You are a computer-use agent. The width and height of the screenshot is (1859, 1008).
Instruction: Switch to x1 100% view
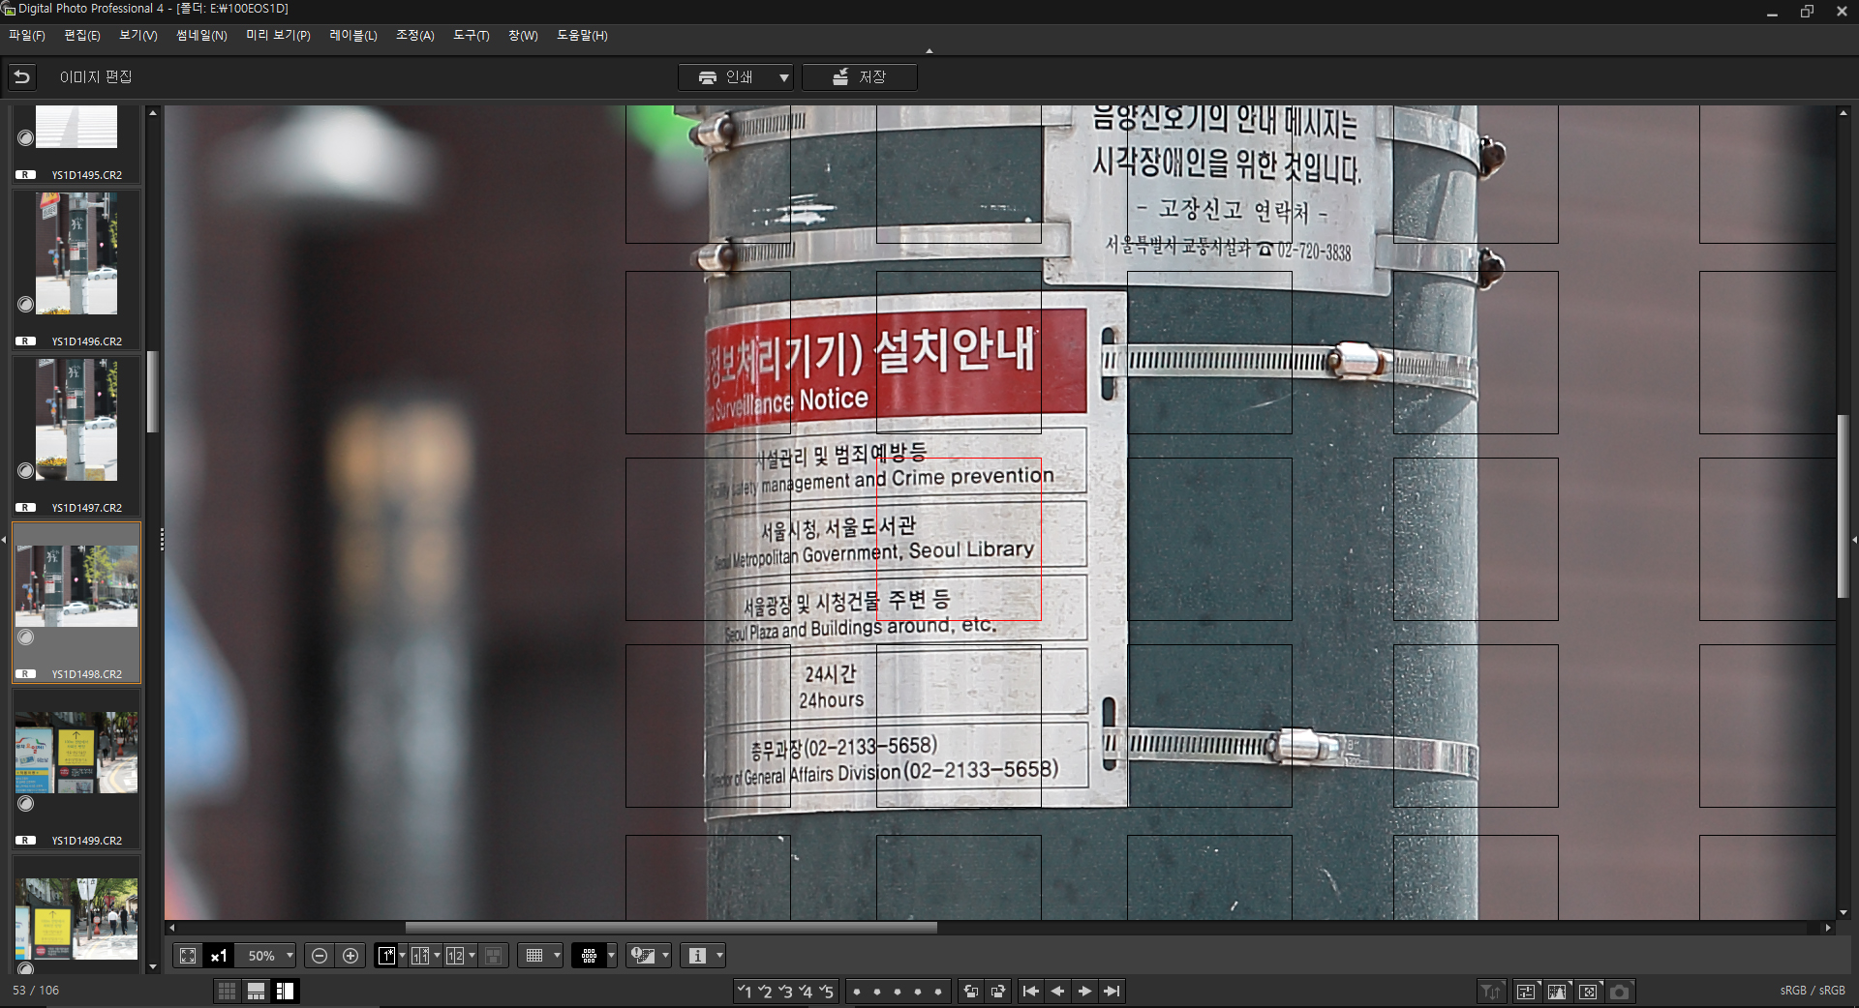(x=219, y=956)
